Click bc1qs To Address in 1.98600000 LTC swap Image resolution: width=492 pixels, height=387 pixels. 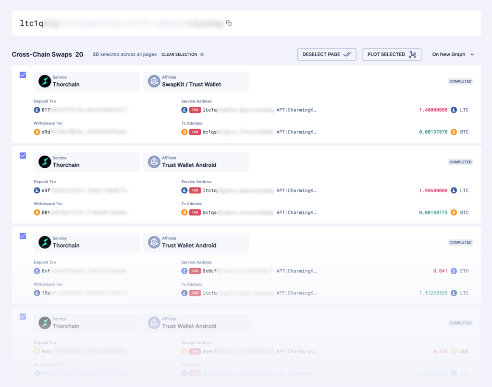point(238,212)
